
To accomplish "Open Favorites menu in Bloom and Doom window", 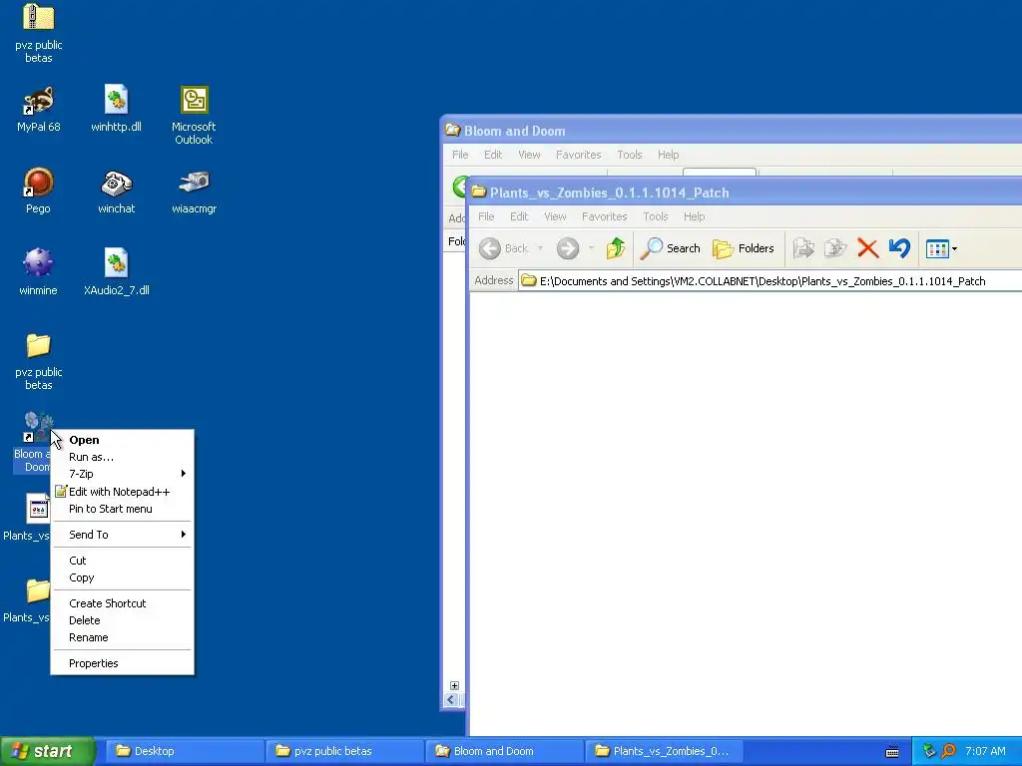I will 578,155.
